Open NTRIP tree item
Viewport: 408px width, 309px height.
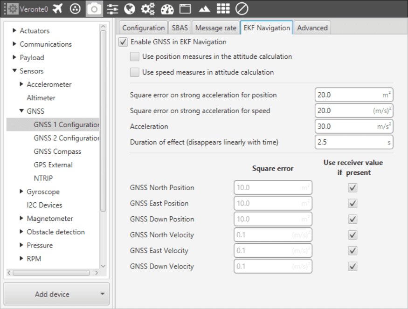pos(43,179)
